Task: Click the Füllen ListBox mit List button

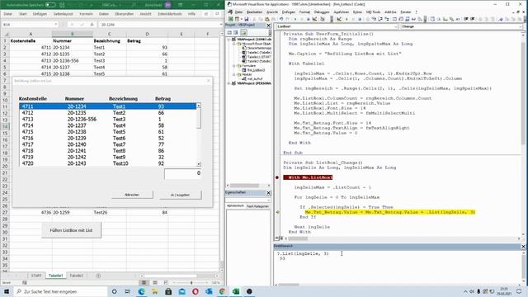Action: coord(71,230)
